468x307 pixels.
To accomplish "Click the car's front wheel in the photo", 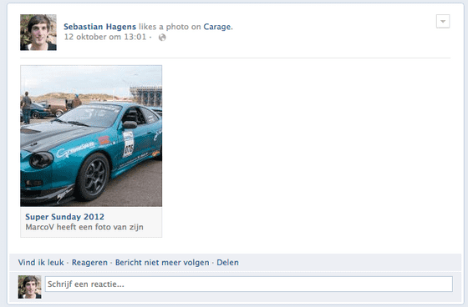I will tap(94, 177).
